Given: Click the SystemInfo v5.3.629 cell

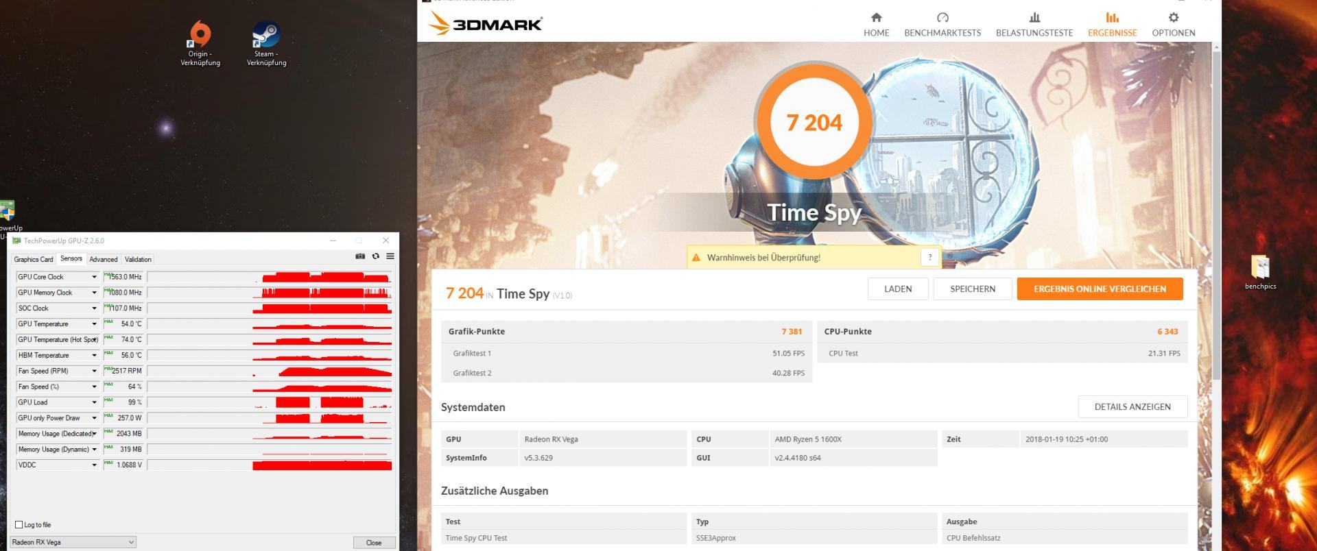Looking at the screenshot, I should point(602,458).
